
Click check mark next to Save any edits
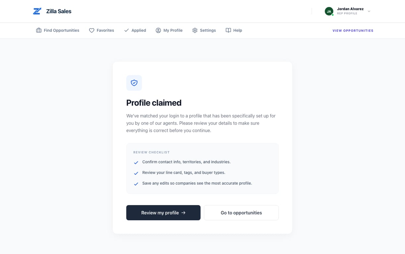[136, 184]
